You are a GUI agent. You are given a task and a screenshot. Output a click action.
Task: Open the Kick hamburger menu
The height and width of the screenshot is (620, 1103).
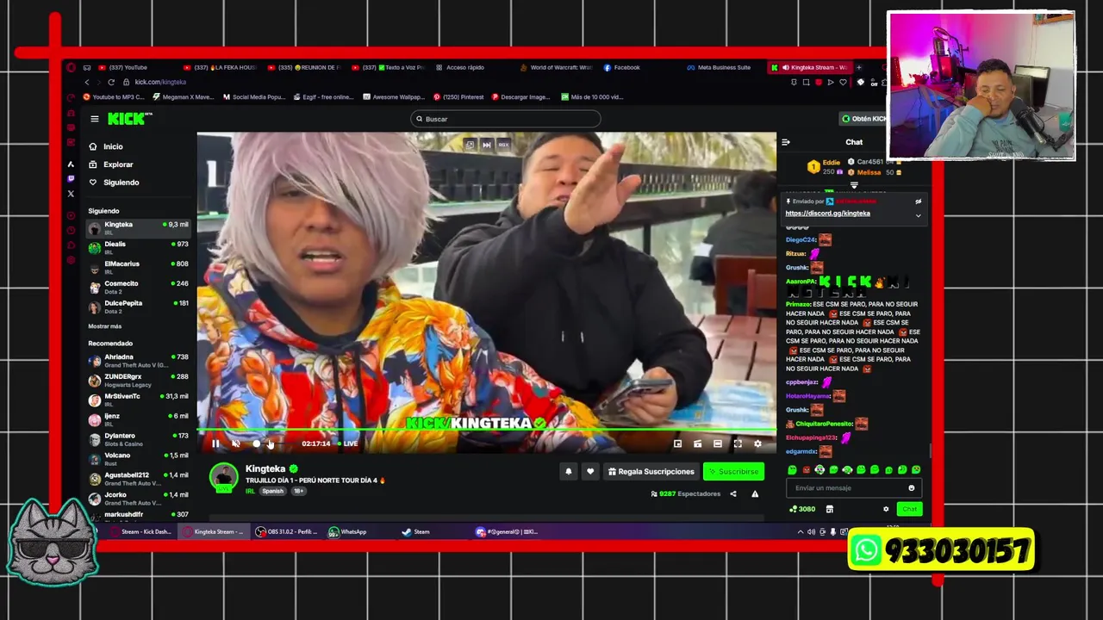point(95,119)
